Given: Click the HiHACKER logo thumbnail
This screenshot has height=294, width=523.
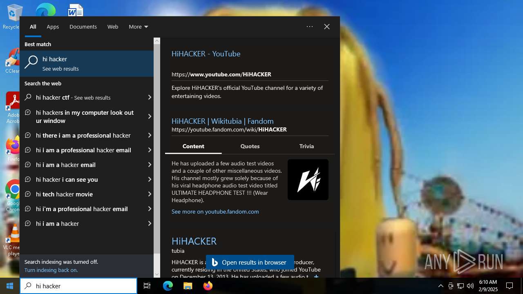Looking at the screenshot, I should coord(308,180).
